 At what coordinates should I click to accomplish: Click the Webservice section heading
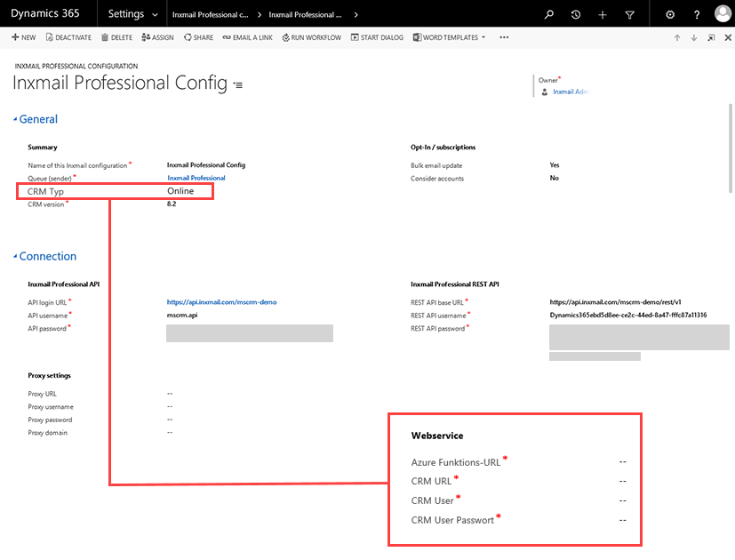click(437, 436)
